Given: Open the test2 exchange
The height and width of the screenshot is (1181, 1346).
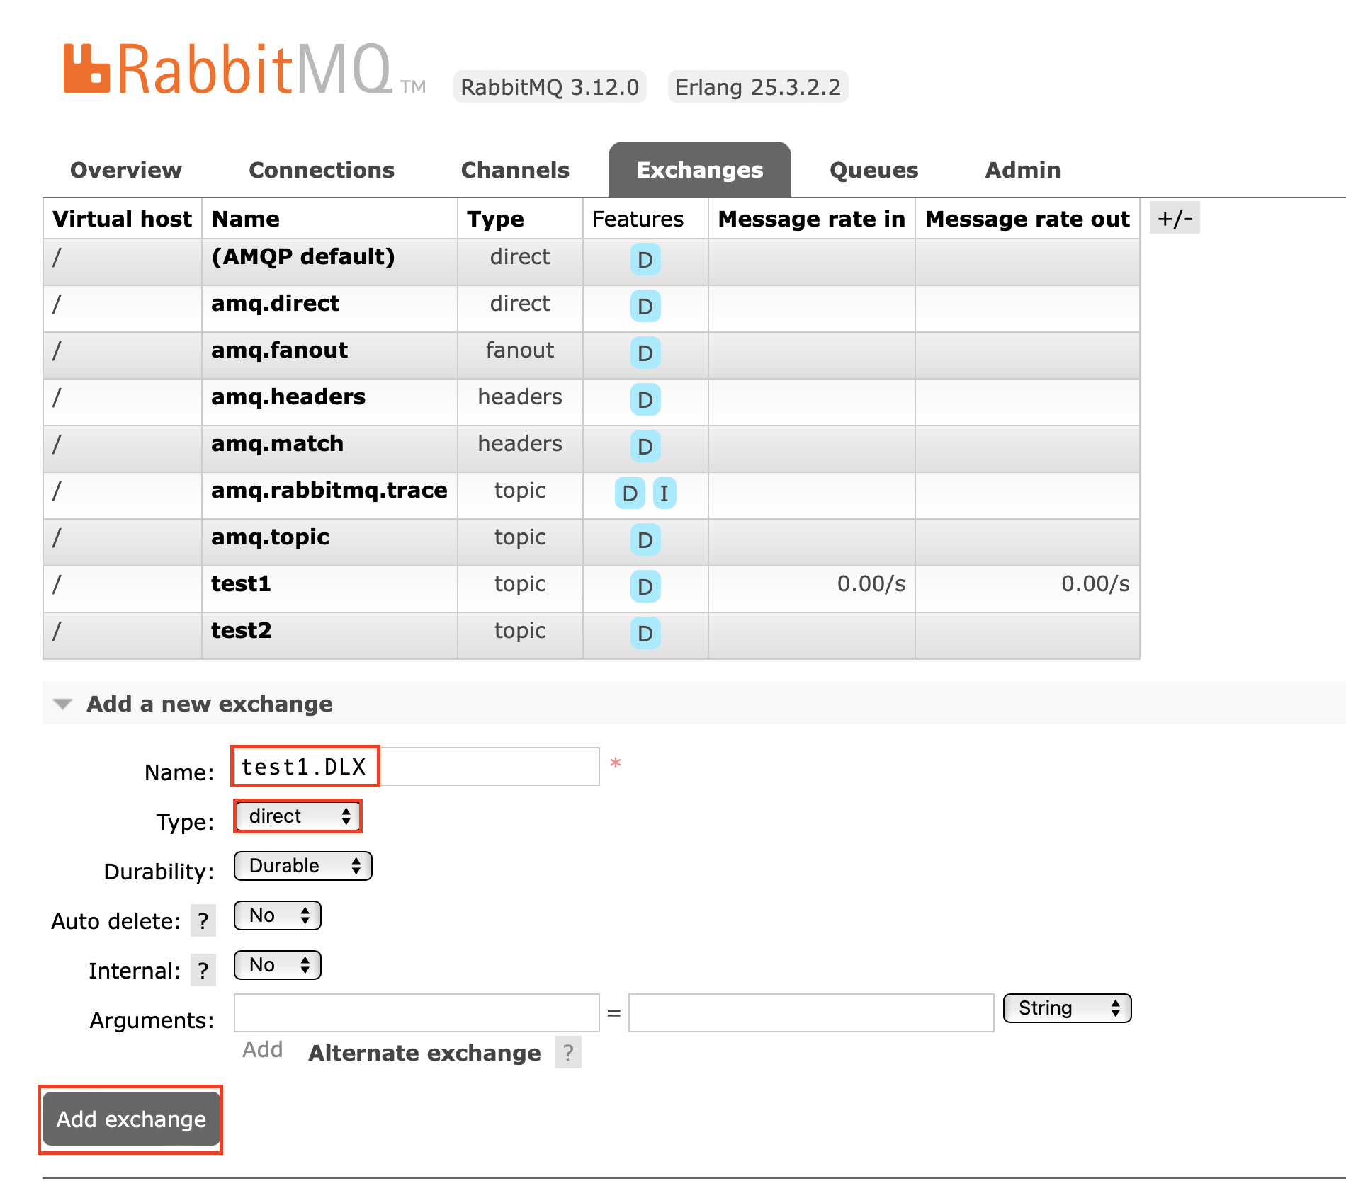Looking at the screenshot, I should [x=242, y=630].
